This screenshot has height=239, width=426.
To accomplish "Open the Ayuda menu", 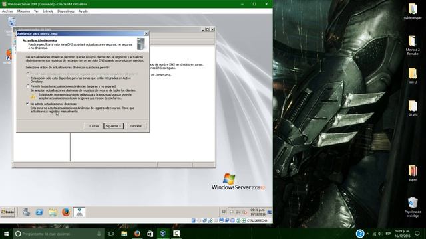I will pos(83,11).
